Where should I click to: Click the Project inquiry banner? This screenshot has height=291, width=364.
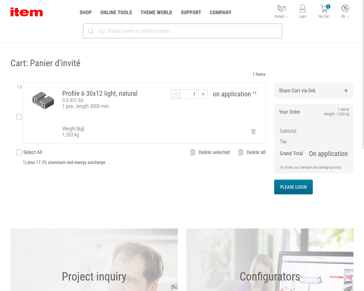click(x=94, y=260)
